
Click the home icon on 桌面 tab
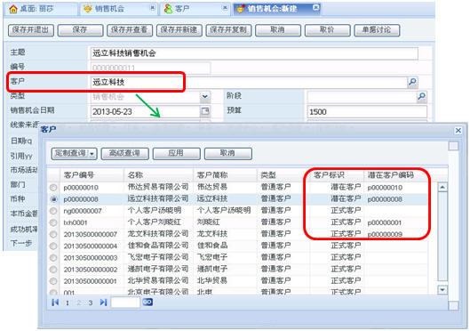(x=13, y=9)
